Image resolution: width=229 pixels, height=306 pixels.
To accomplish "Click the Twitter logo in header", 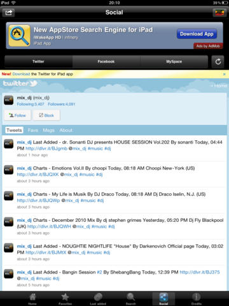I will tap(20, 84).
